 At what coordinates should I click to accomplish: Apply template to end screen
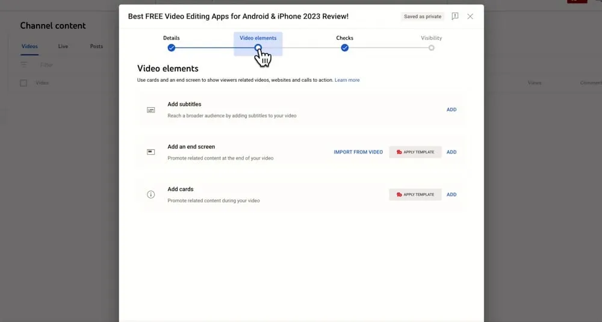pos(415,152)
